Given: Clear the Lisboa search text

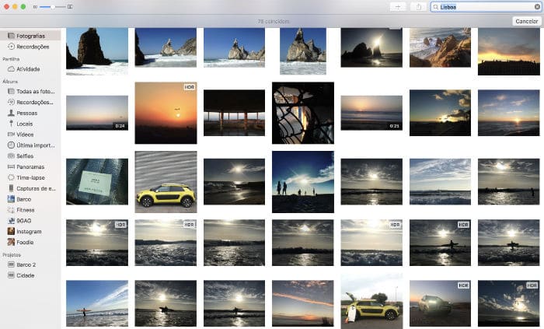Looking at the screenshot, I should point(537,7).
